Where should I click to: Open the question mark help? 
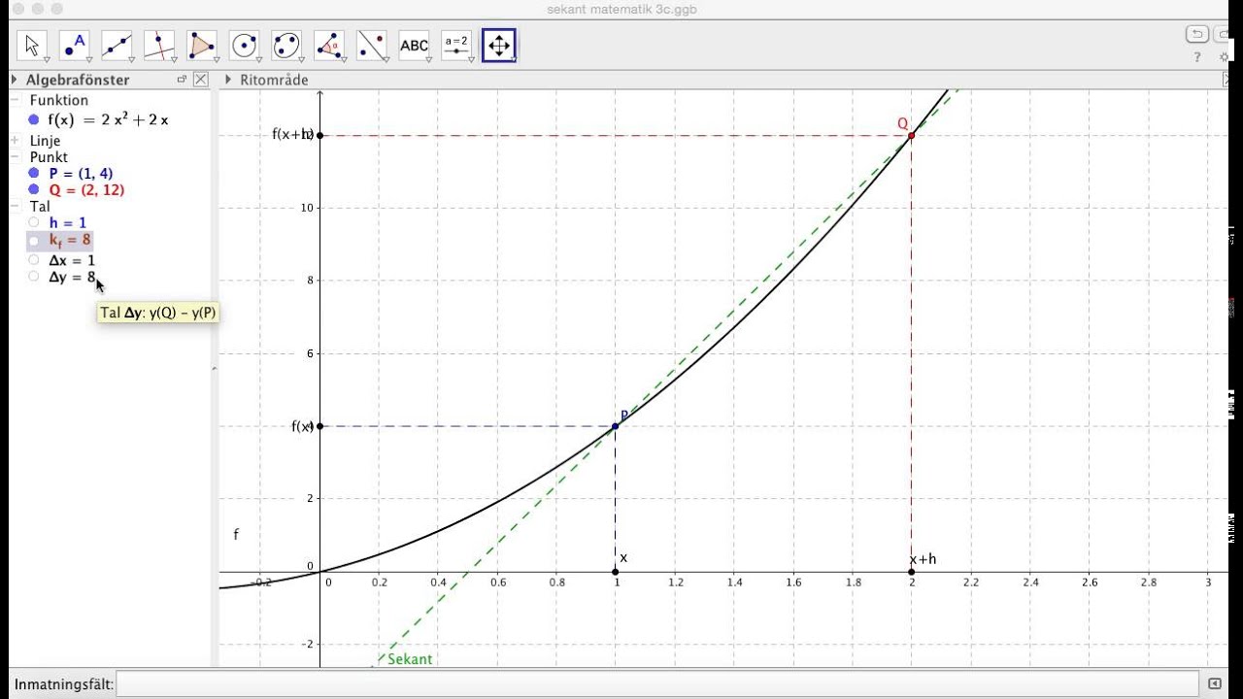1197,57
